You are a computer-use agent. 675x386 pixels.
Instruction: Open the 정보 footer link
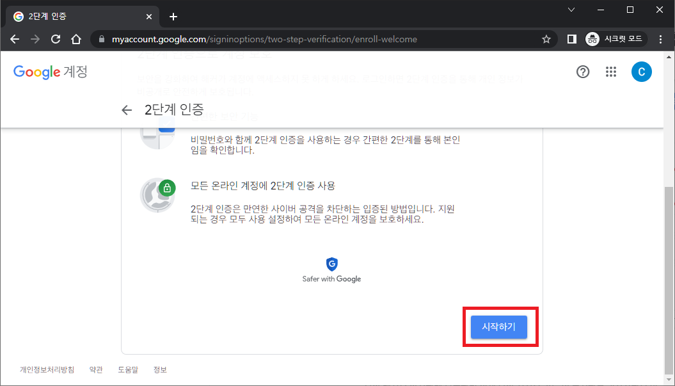[x=160, y=369]
